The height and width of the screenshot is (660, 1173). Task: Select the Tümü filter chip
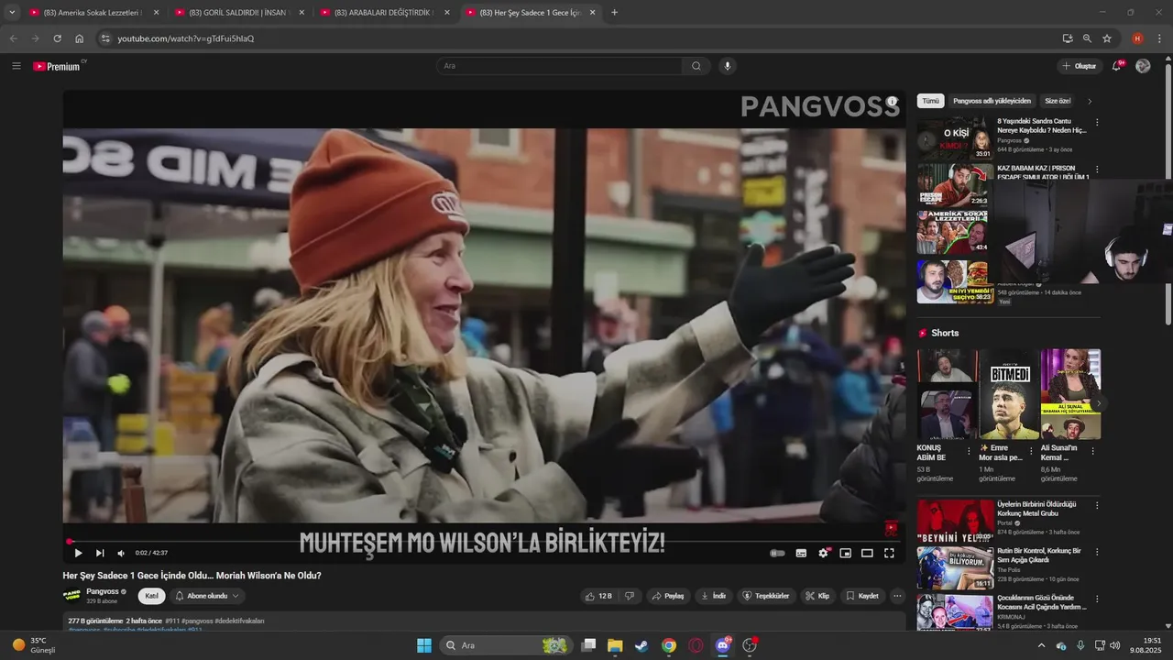[930, 101]
